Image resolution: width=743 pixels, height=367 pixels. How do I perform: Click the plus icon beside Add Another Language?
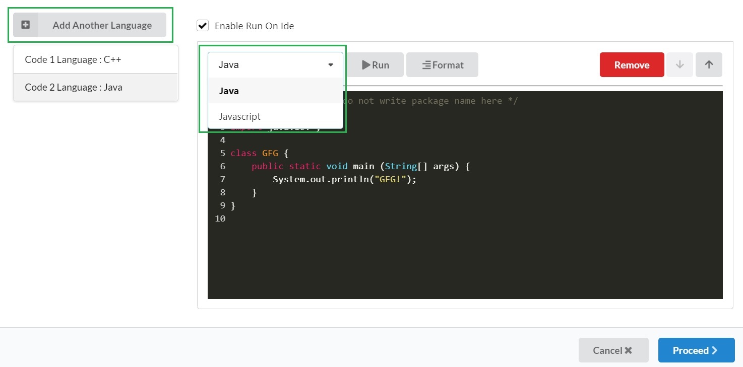click(26, 25)
